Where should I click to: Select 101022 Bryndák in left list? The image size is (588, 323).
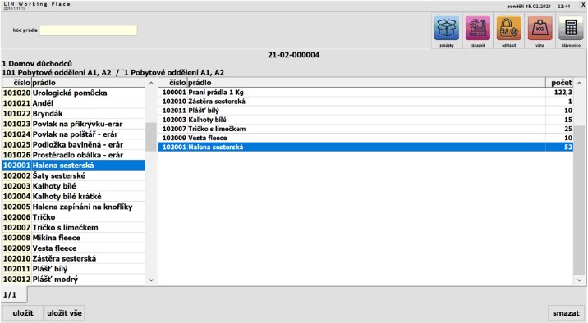pyautogui.click(x=74, y=114)
